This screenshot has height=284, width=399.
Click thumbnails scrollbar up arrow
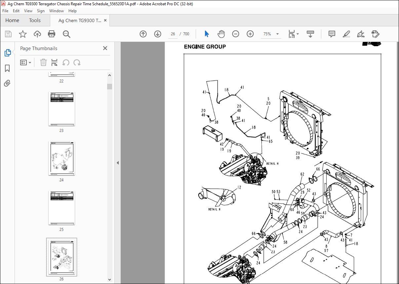109,75
